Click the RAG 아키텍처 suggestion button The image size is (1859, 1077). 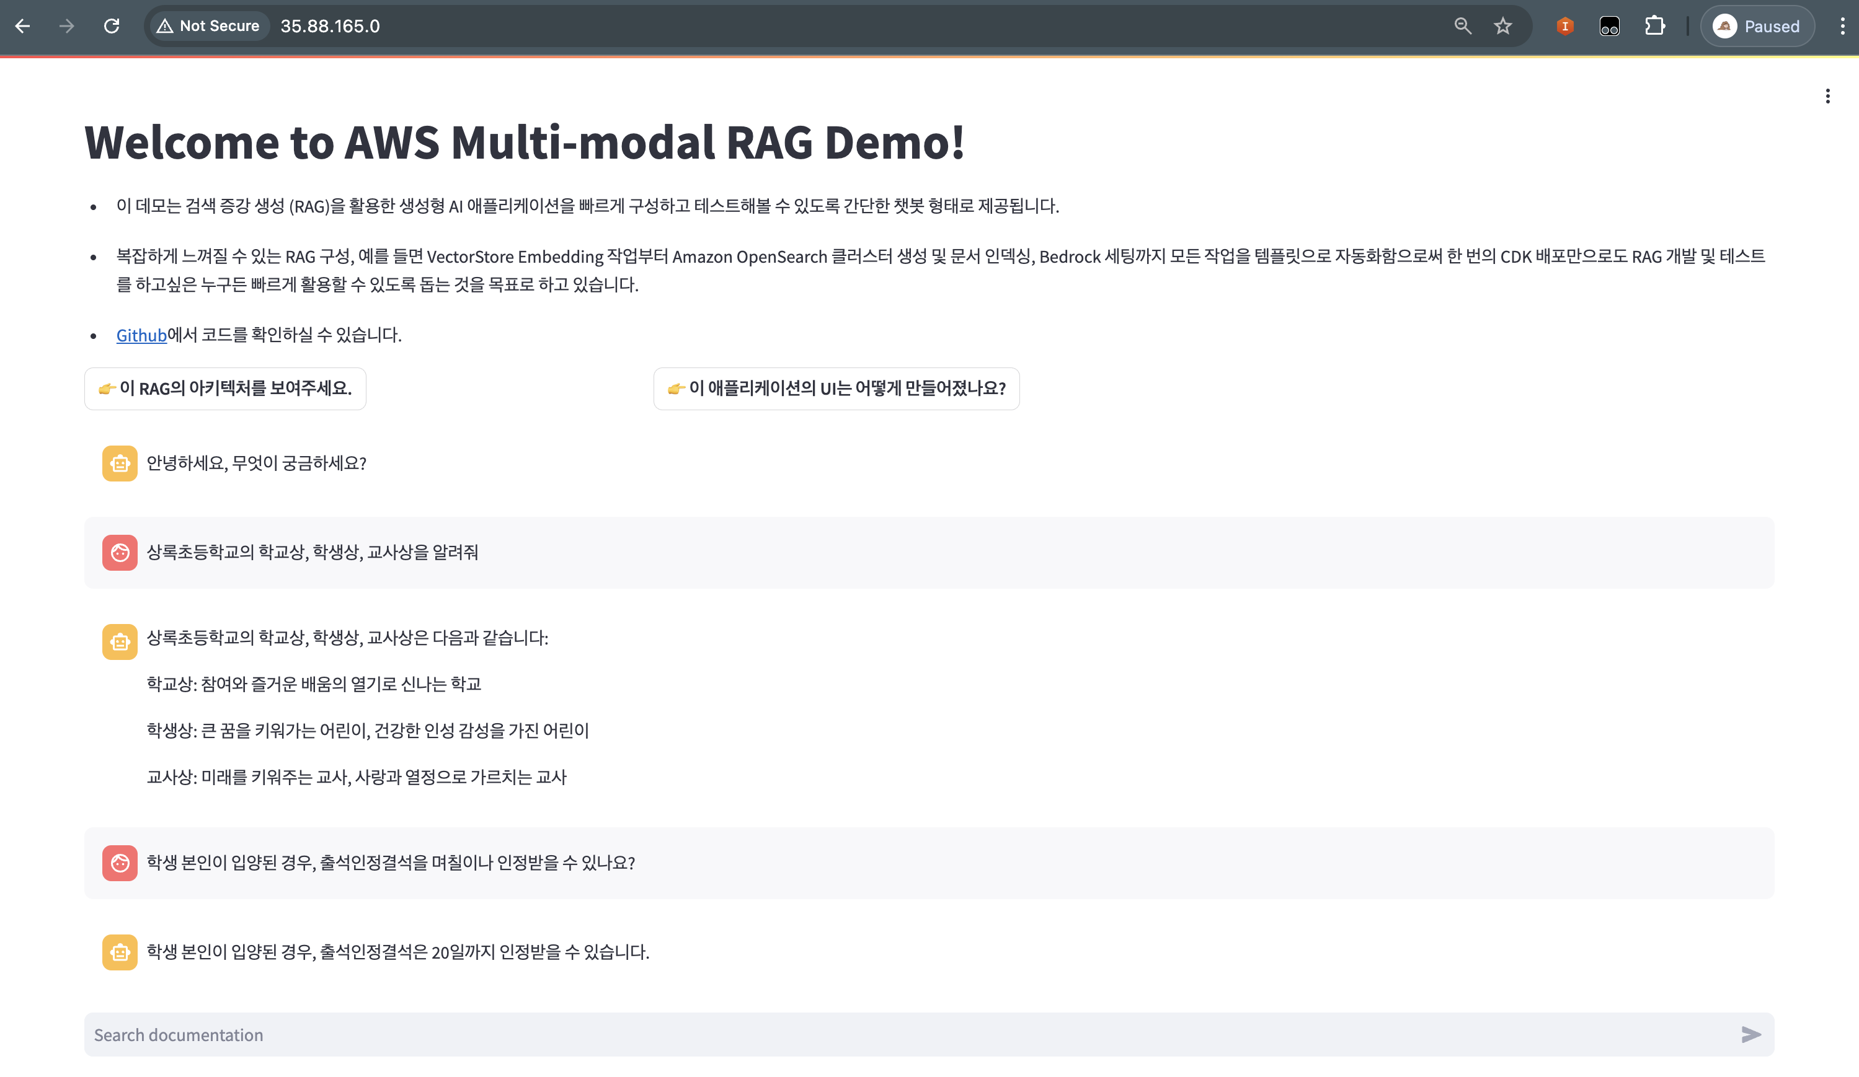(x=225, y=389)
